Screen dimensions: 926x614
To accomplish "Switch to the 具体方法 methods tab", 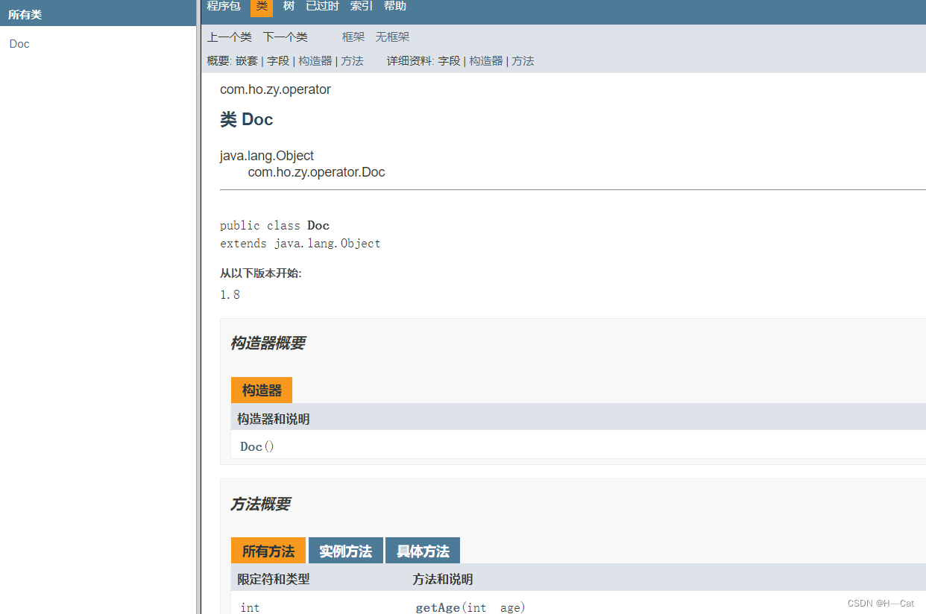I will 422,550.
